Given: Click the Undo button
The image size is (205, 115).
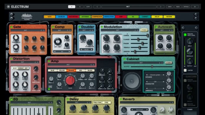Looking at the screenshot, I should coord(170,7).
